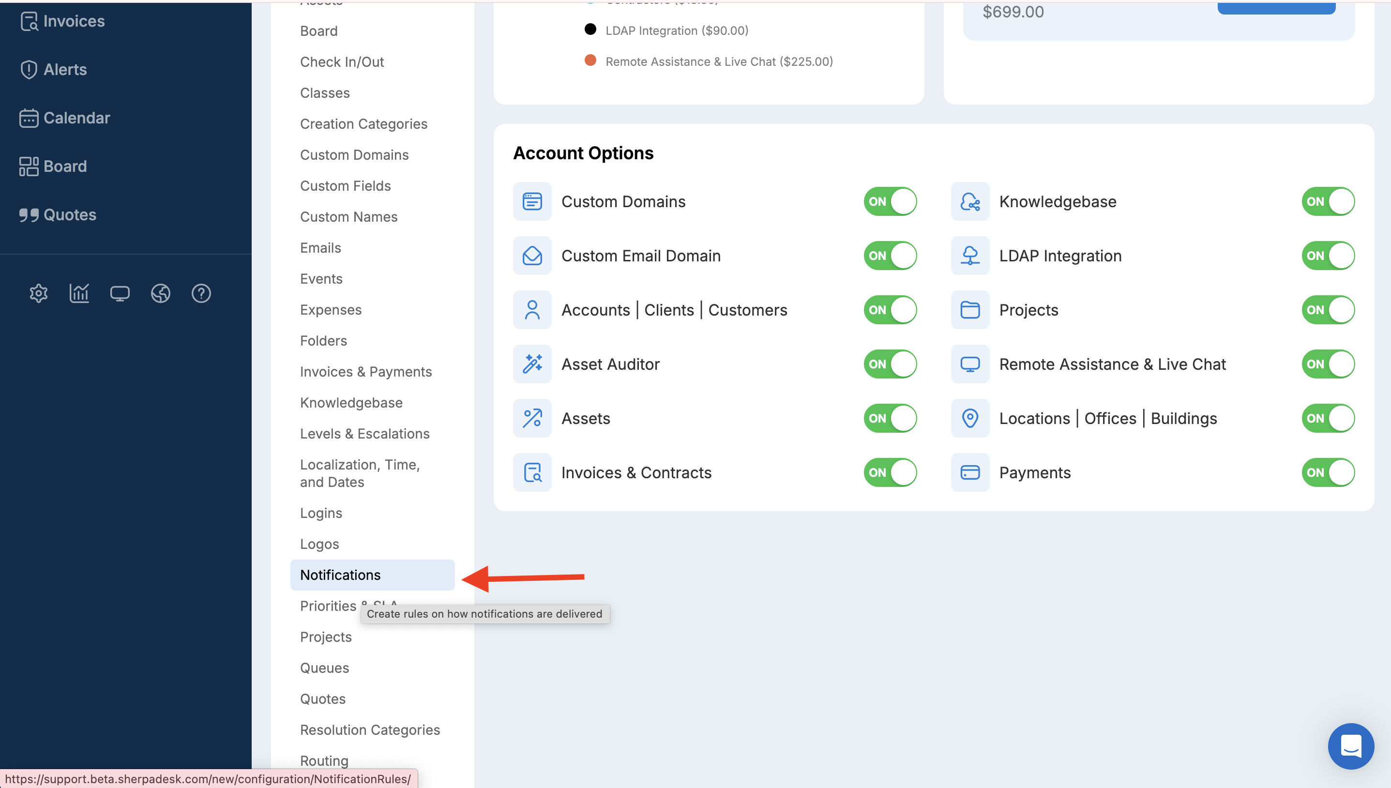Screen dimensions: 1391x788
Task: Open the help question mark icon
Action: tap(201, 293)
